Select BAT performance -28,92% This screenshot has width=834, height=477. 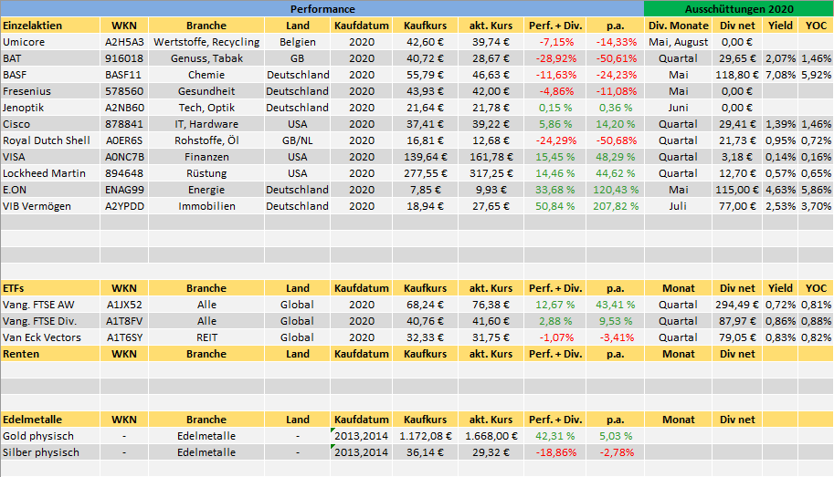(554, 58)
